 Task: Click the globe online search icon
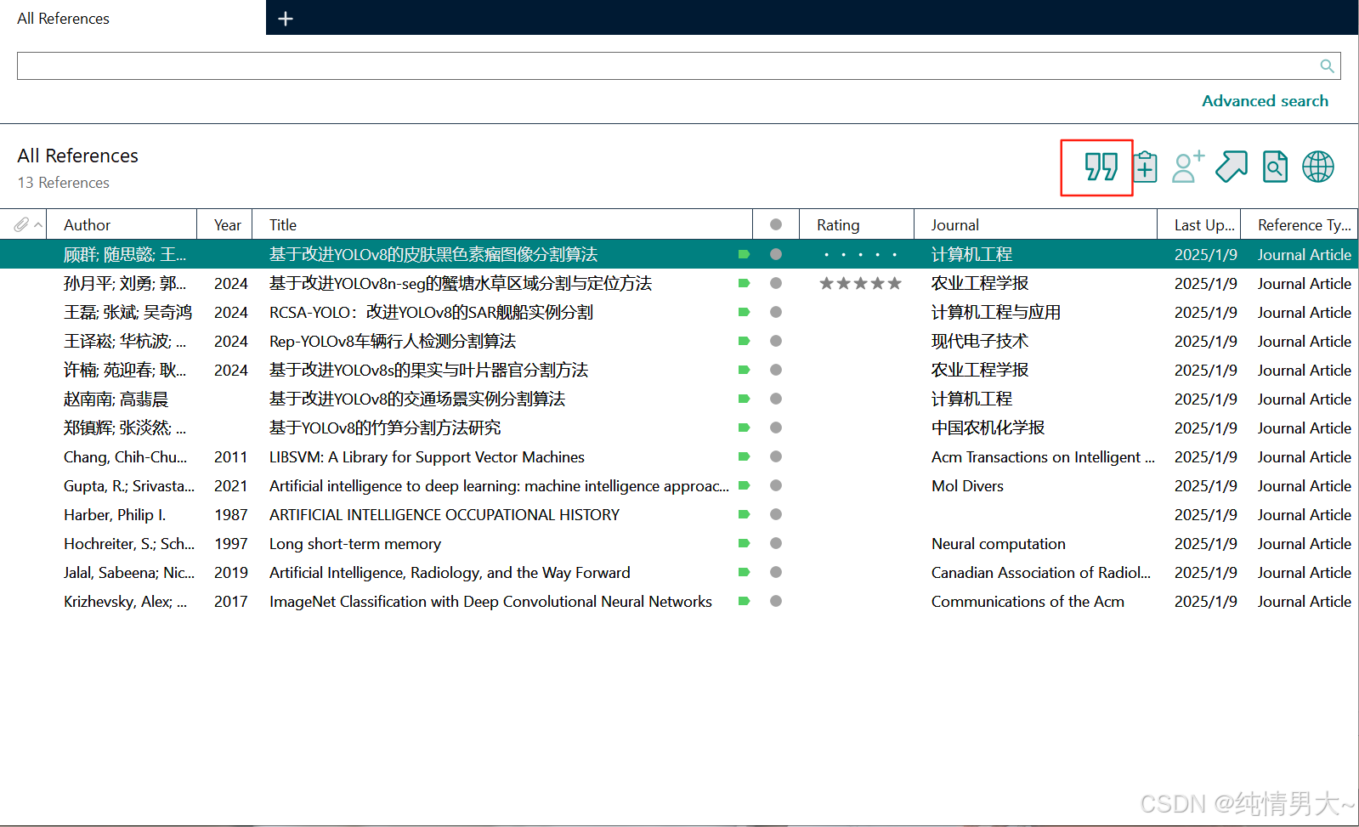1318,167
